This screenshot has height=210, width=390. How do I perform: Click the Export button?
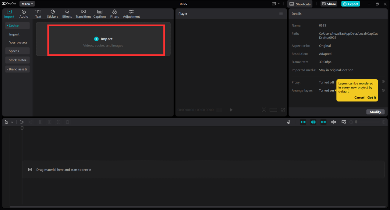coord(350,4)
